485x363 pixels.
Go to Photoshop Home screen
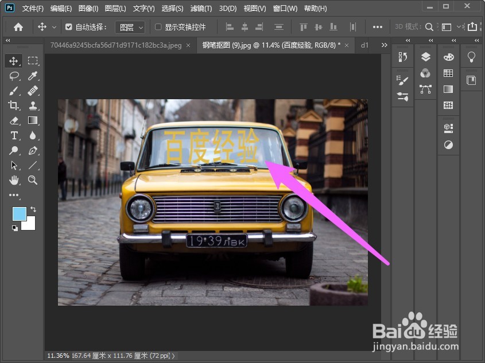pos(18,27)
